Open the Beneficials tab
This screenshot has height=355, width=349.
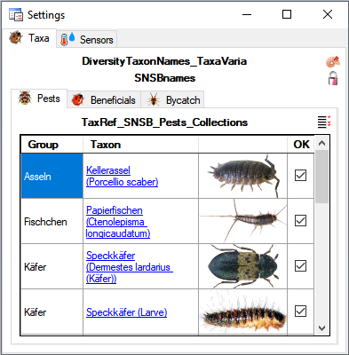click(104, 100)
